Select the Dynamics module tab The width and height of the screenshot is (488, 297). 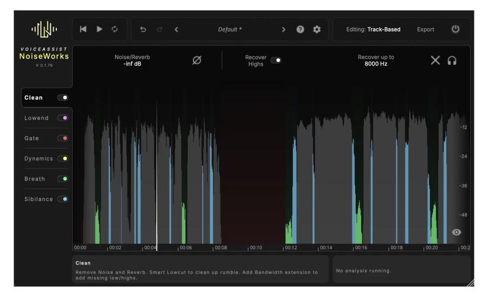click(38, 158)
